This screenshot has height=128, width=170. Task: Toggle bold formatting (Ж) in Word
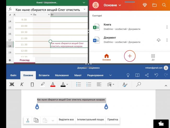12,84
